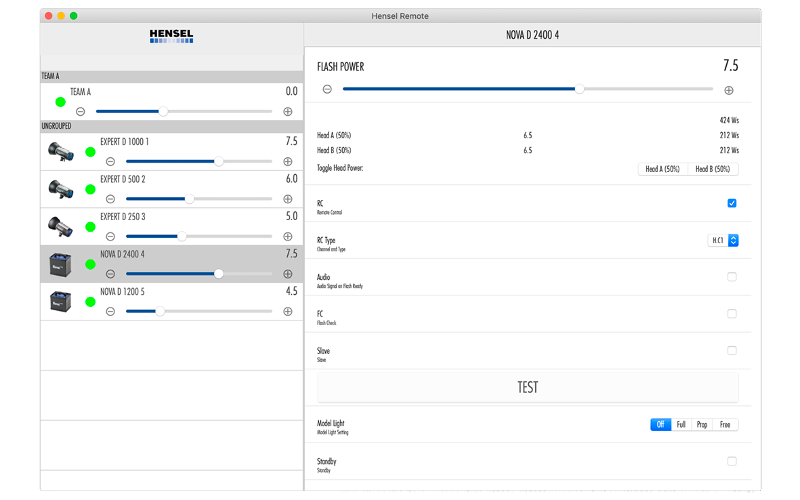The image size is (800, 500).
Task: Uncheck the RC Remote Control checkbox
Action: pos(732,203)
